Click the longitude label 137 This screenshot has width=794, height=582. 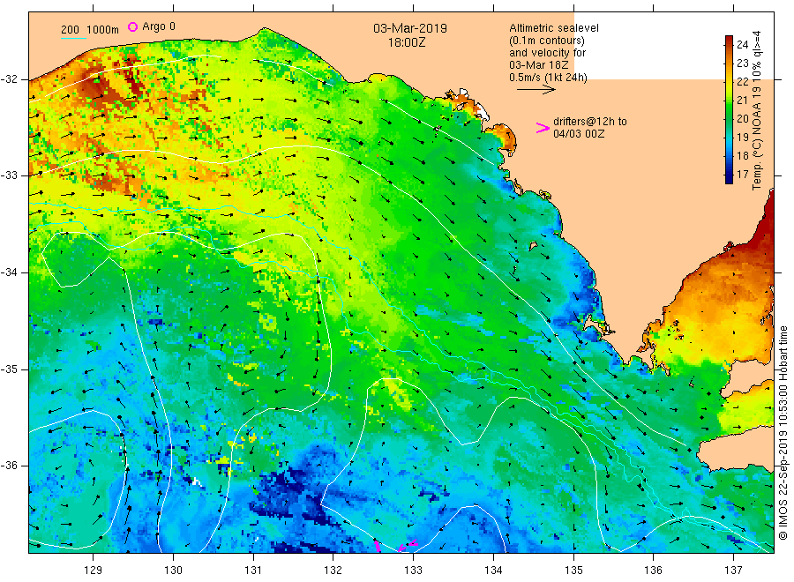point(733,571)
